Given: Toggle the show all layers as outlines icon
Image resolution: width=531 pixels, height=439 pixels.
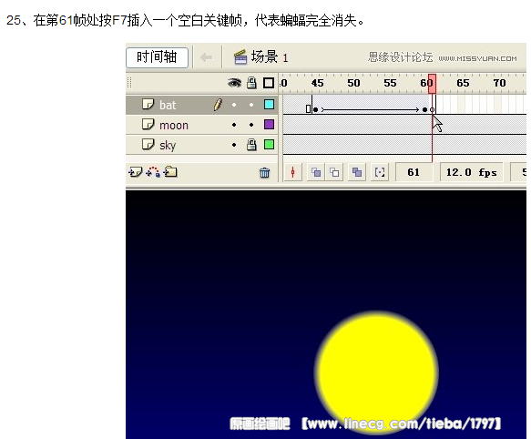Looking at the screenshot, I should click(269, 83).
